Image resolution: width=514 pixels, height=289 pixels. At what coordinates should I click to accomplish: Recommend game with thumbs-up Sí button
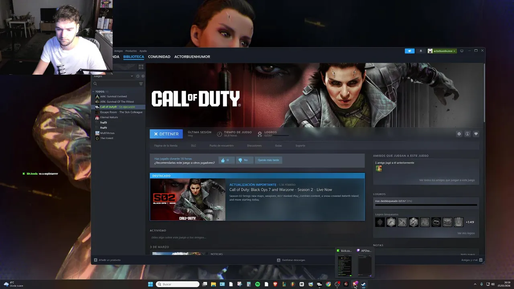tap(226, 160)
